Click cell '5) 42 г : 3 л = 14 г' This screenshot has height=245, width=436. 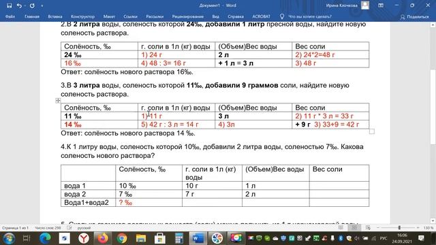(170, 125)
